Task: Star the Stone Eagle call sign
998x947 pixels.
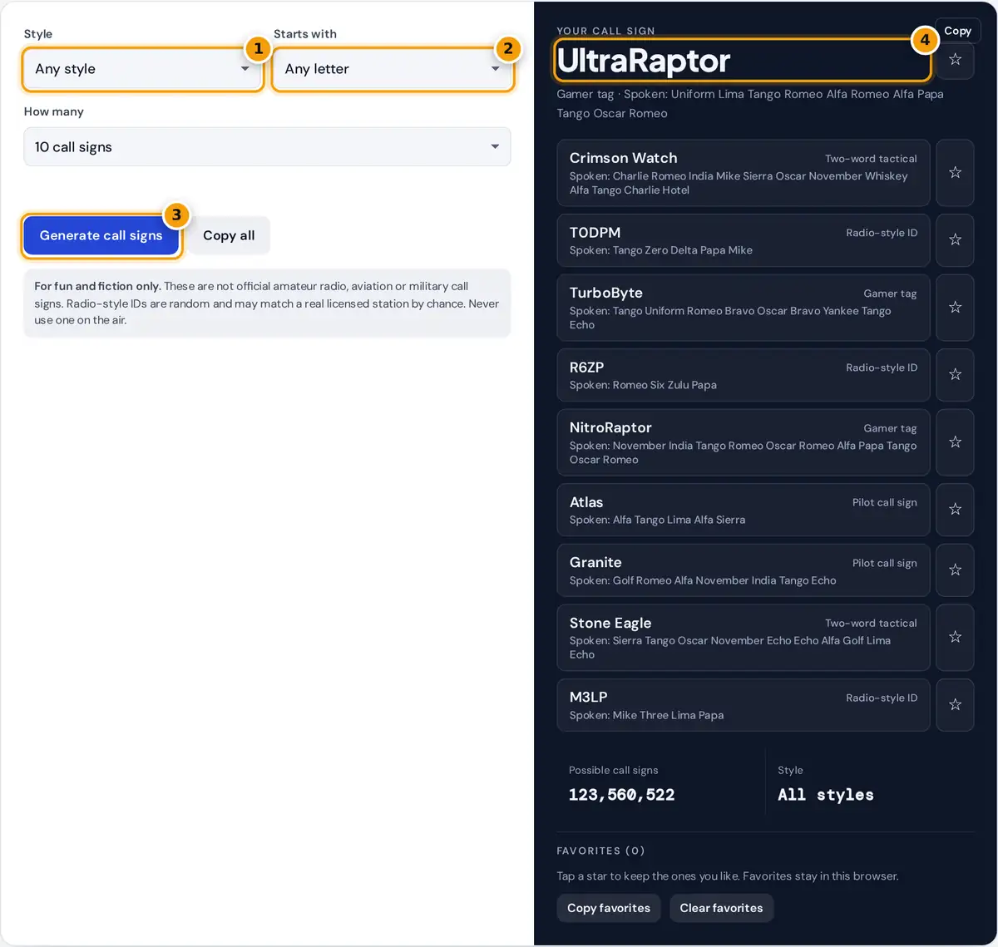Action: pyautogui.click(x=955, y=638)
